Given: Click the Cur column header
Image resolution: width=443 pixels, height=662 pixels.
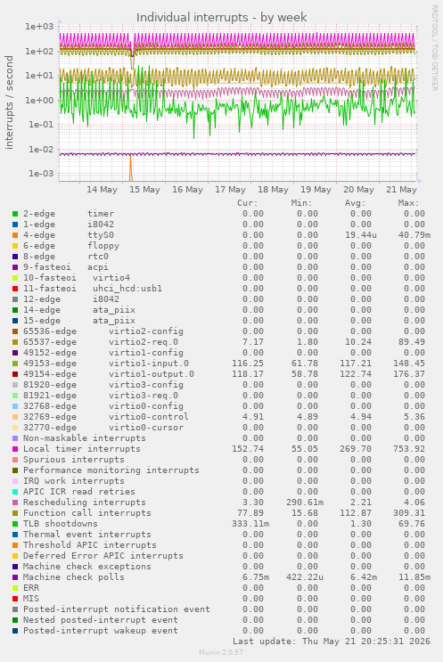Looking at the screenshot, I should coord(248,203).
